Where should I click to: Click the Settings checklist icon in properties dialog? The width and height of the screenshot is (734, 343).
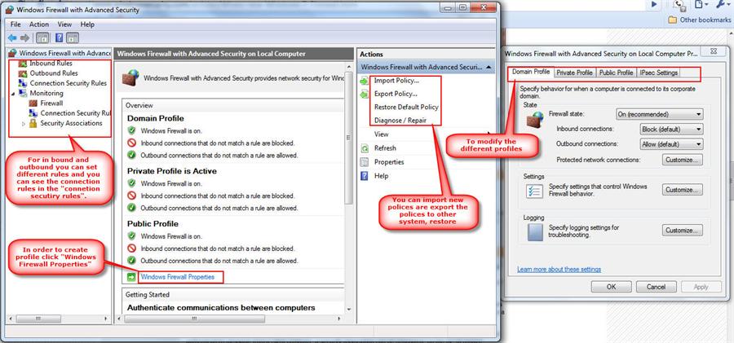[x=534, y=191]
